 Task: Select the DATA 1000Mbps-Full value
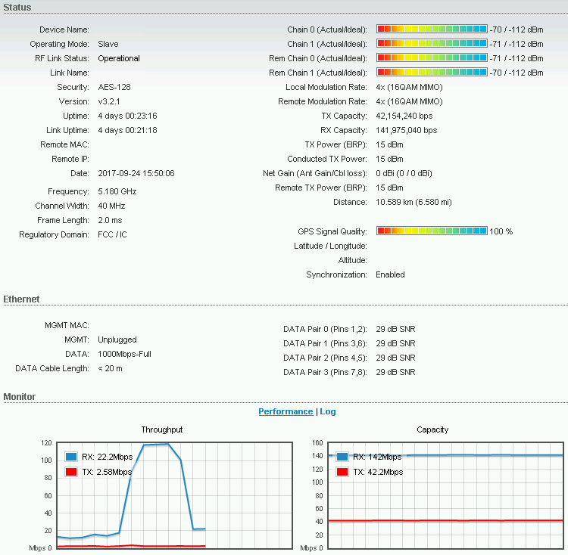[125, 354]
